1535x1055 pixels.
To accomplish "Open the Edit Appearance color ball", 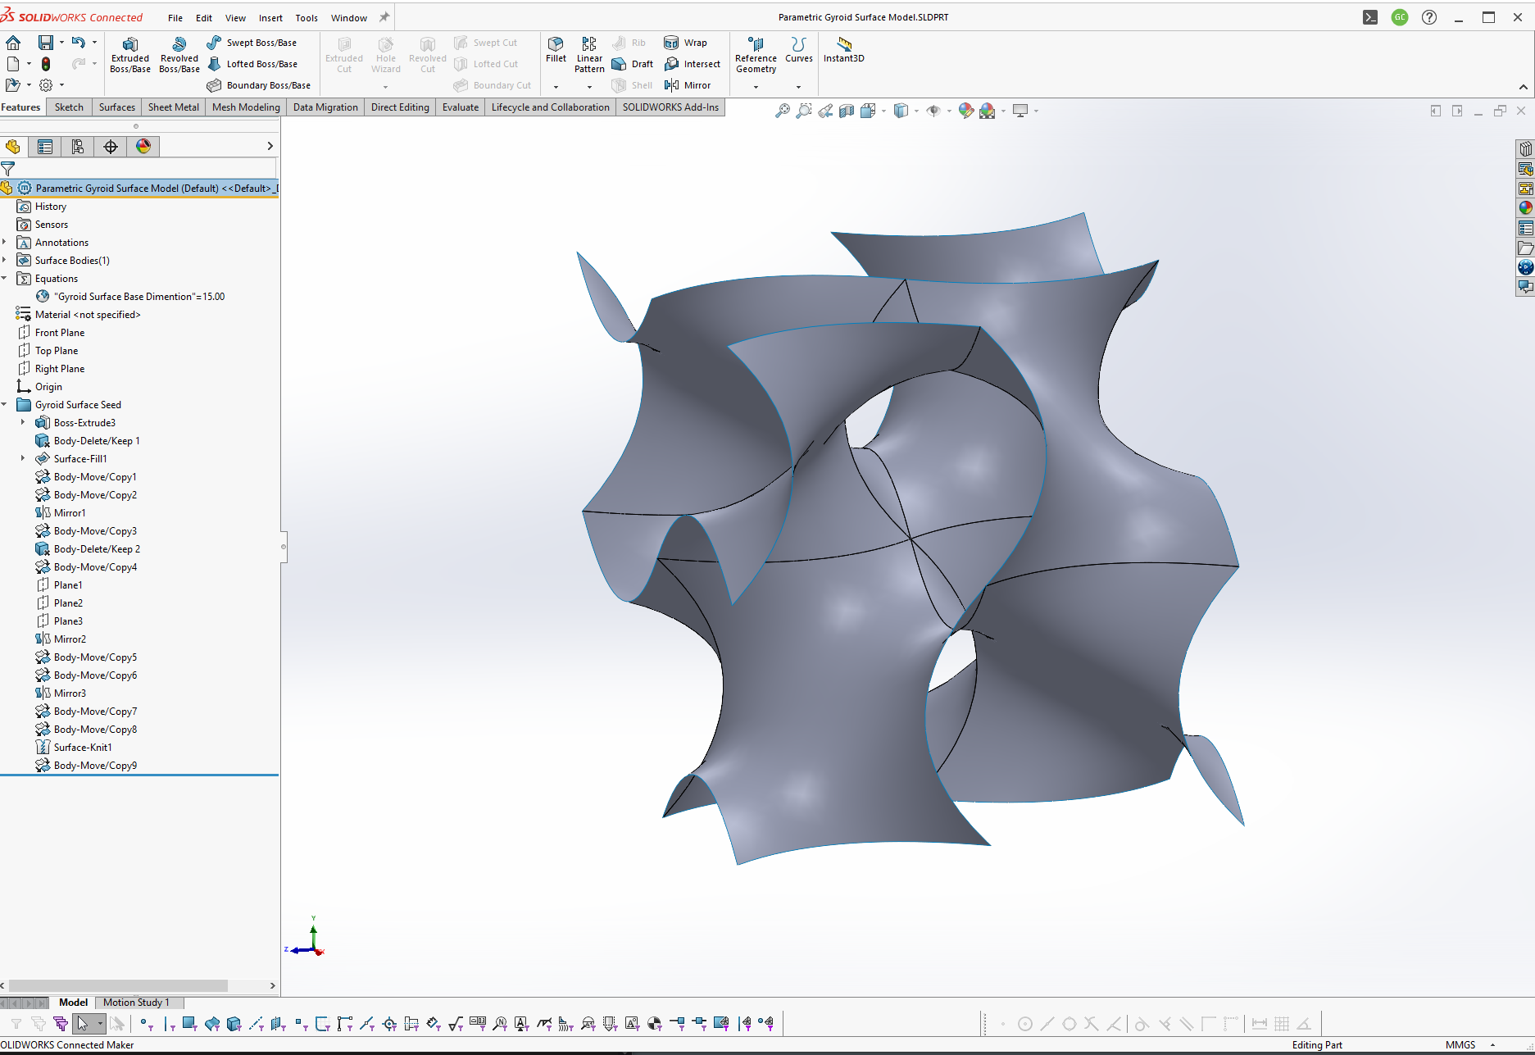I will pos(965,111).
